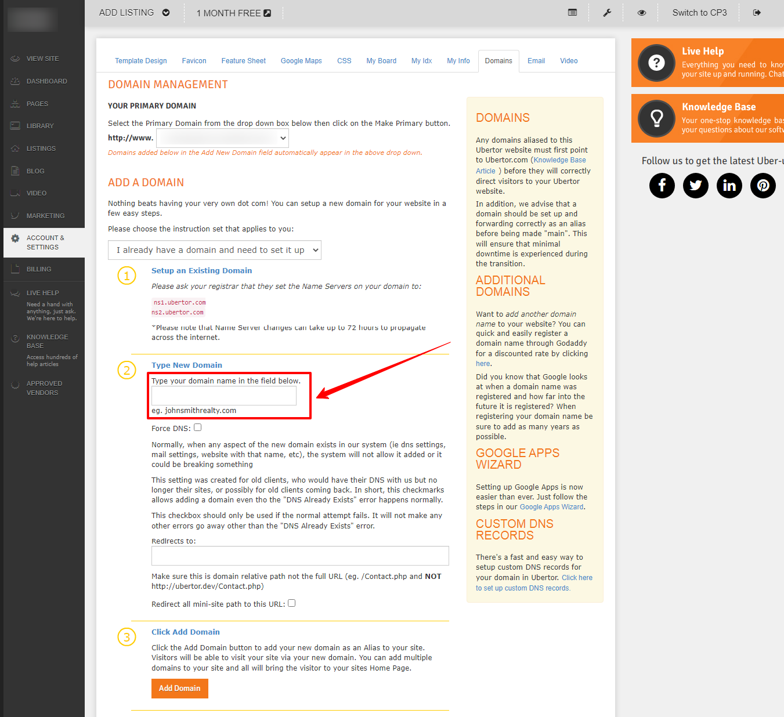Open the Google Apps Wizard link
The image size is (784, 717).
[551, 507]
